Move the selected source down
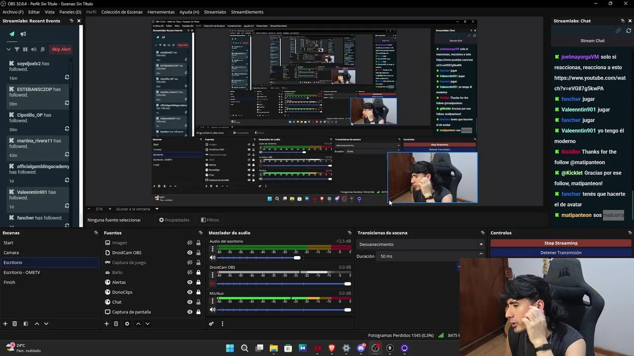This screenshot has width=634, height=356. tap(147, 324)
